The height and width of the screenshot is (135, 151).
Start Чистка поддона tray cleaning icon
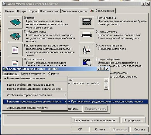87,22
